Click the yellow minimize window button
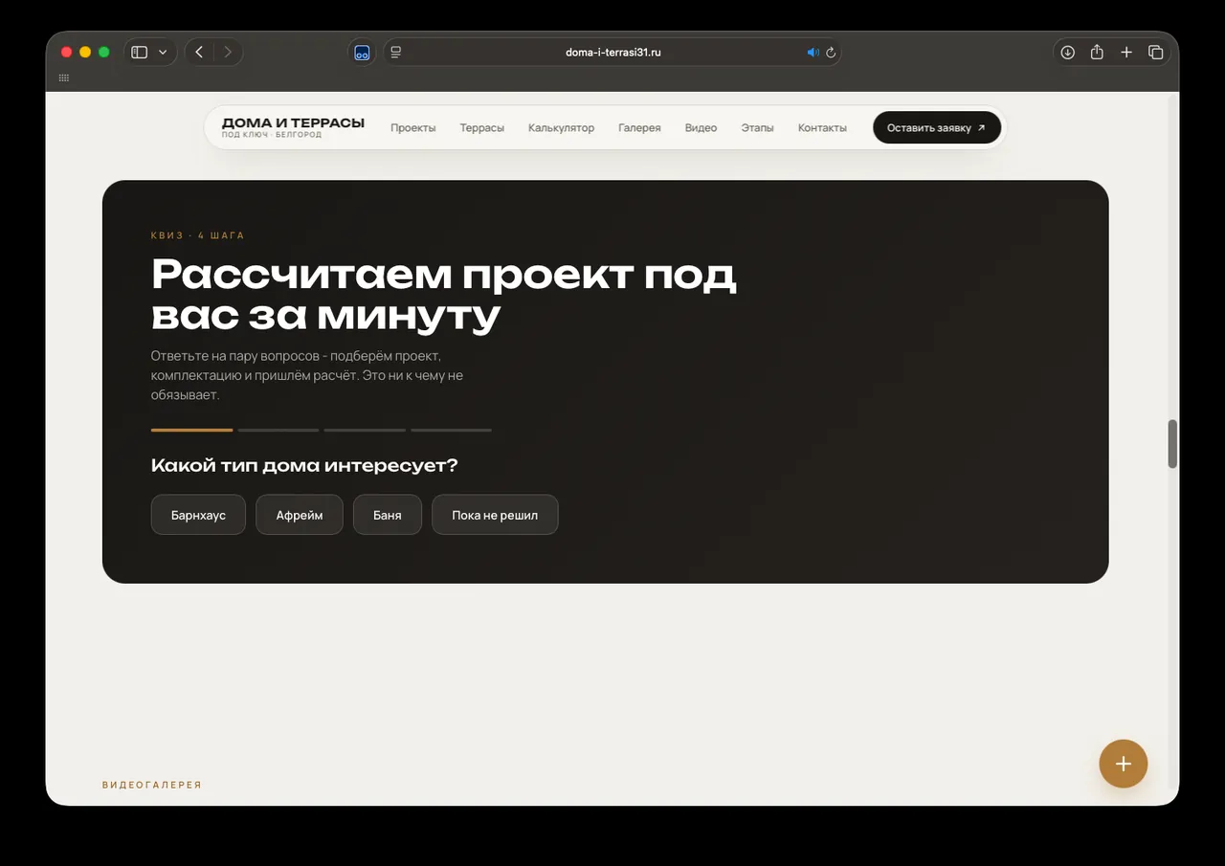This screenshot has height=866, width=1225. pyautogui.click(x=85, y=53)
